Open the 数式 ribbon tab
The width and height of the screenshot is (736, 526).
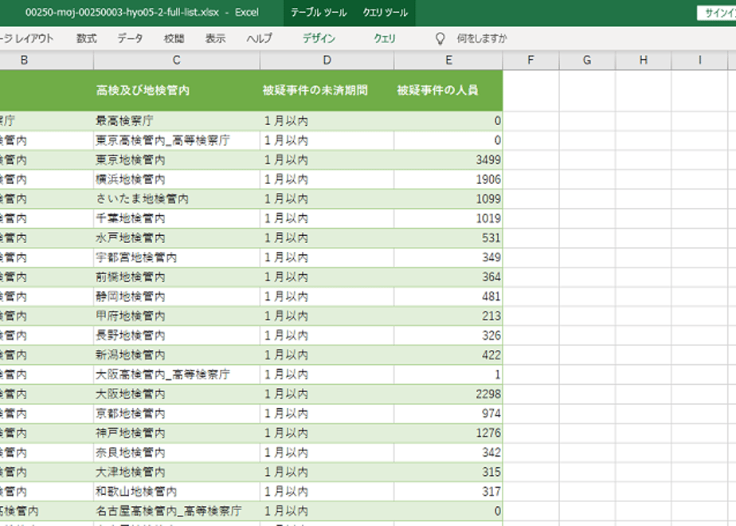pos(86,38)
